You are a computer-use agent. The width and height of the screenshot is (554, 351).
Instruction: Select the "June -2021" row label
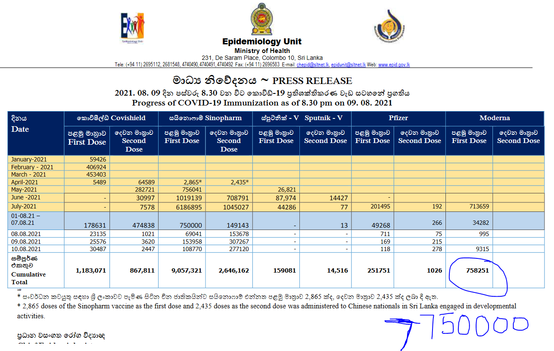click(x=26, y=197)
